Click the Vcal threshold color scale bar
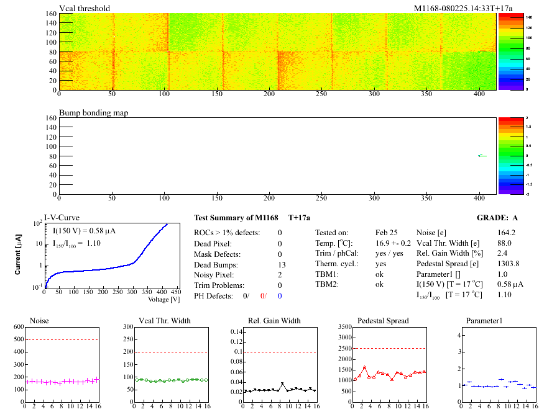Image resolution: width=557 pixels, height=417 pixels. [x=510, y=51]
